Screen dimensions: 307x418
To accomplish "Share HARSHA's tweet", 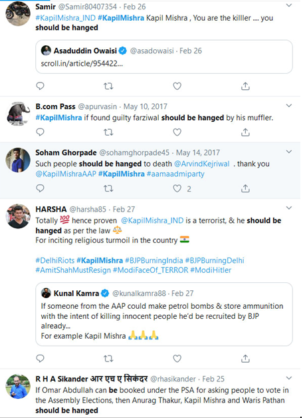I will click(245, 359).
